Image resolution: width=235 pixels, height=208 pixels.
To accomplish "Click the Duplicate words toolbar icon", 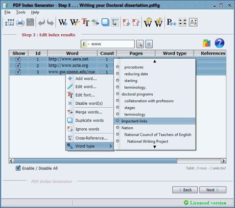I will pyautogui.click(x=105, y=22).
